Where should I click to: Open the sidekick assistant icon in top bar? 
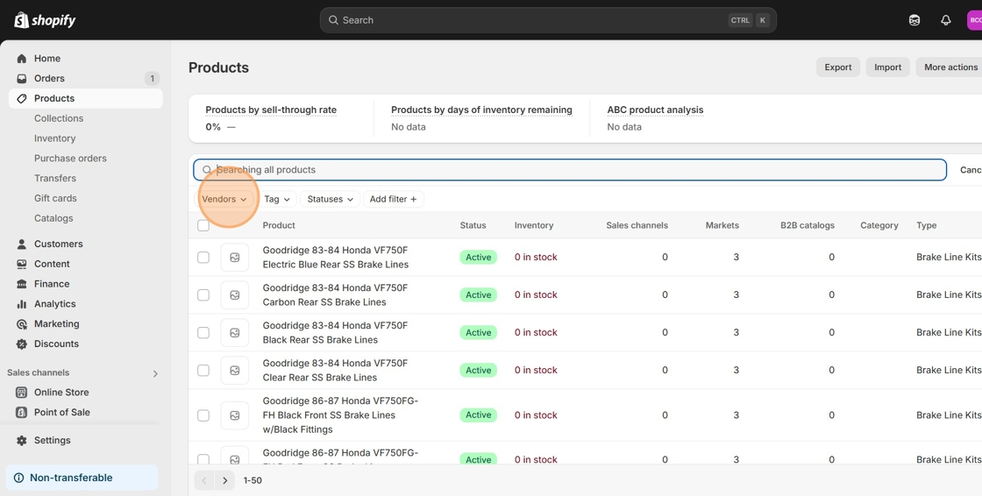click(914, 20)
